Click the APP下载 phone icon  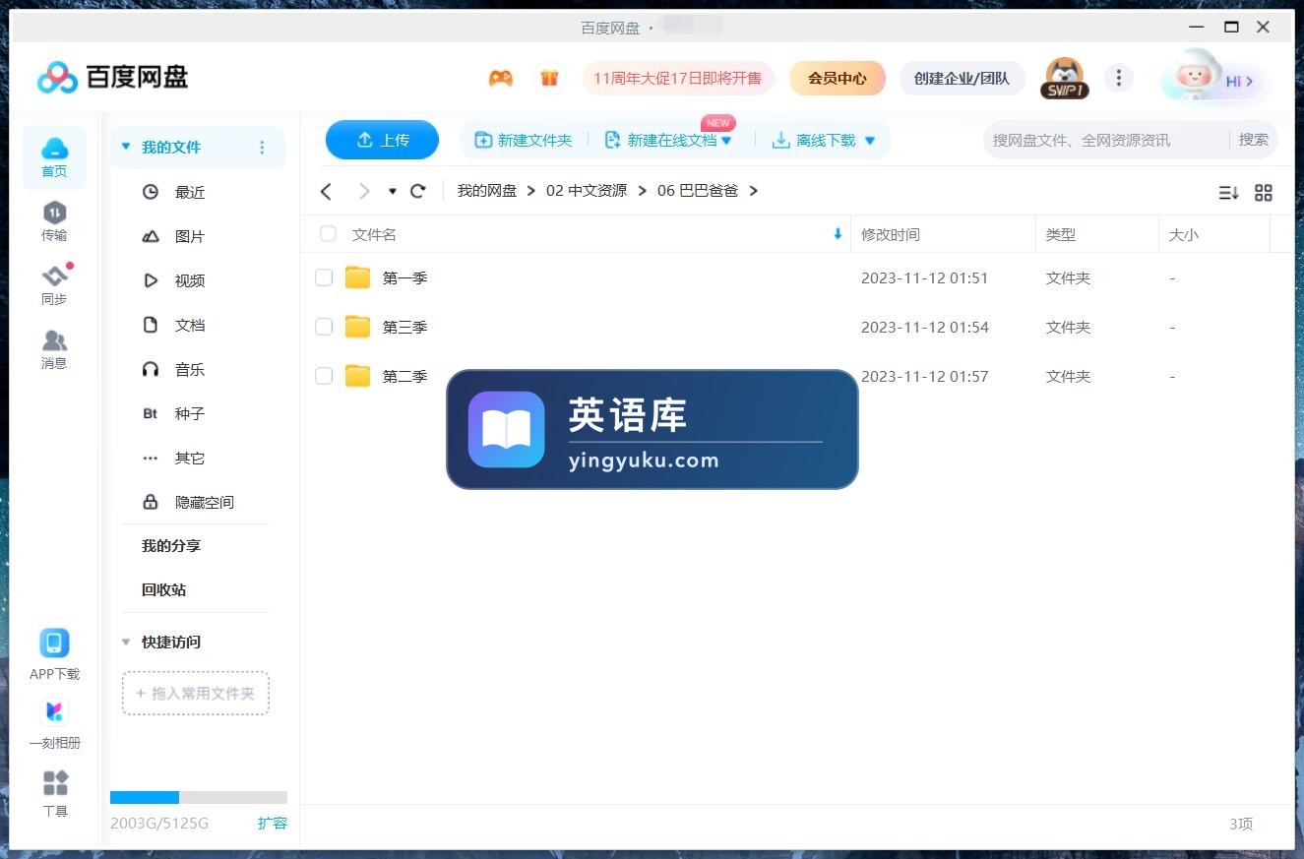coord(54,644)
